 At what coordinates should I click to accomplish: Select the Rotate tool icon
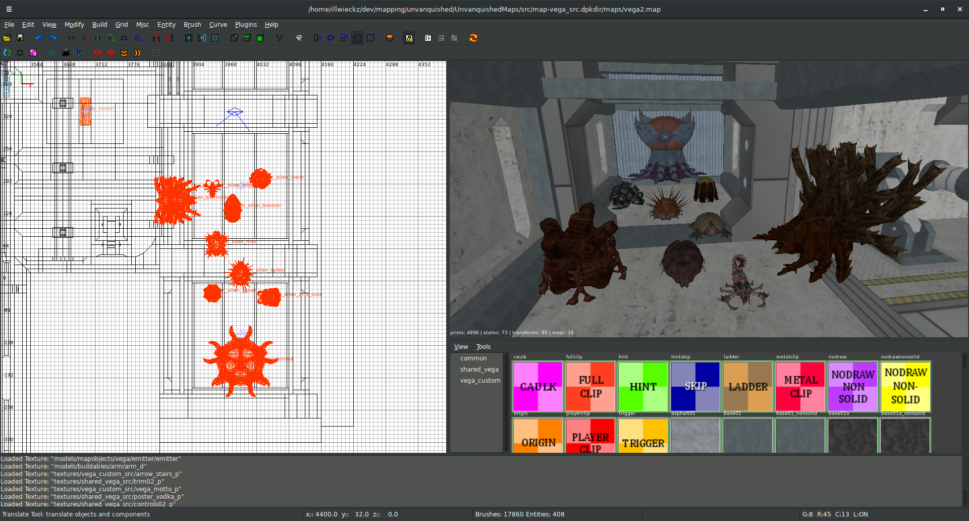point(331,38)
